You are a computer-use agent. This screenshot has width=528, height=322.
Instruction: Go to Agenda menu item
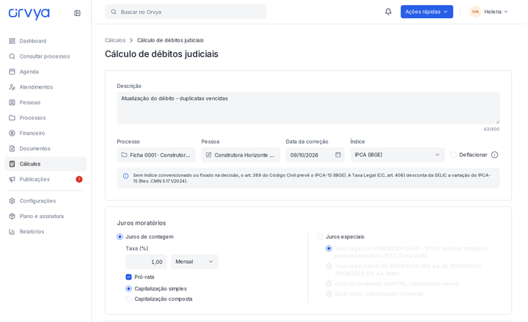coord(45,72)
